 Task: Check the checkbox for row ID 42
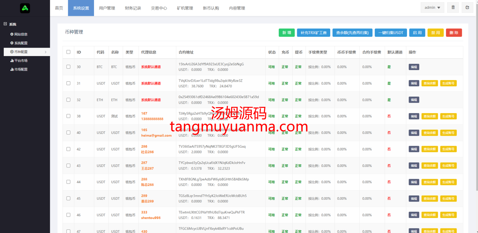[68, 149]
